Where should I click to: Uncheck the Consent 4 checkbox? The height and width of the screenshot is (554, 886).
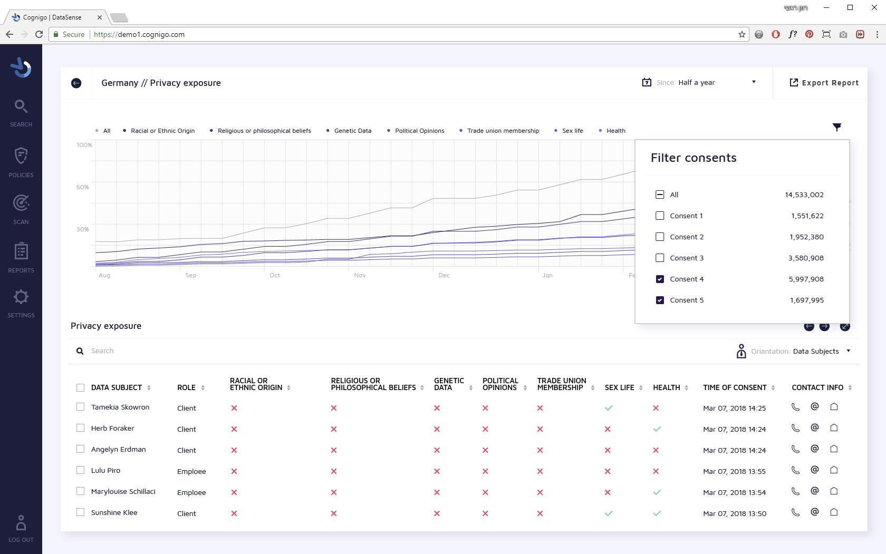(x=660, y=279)
